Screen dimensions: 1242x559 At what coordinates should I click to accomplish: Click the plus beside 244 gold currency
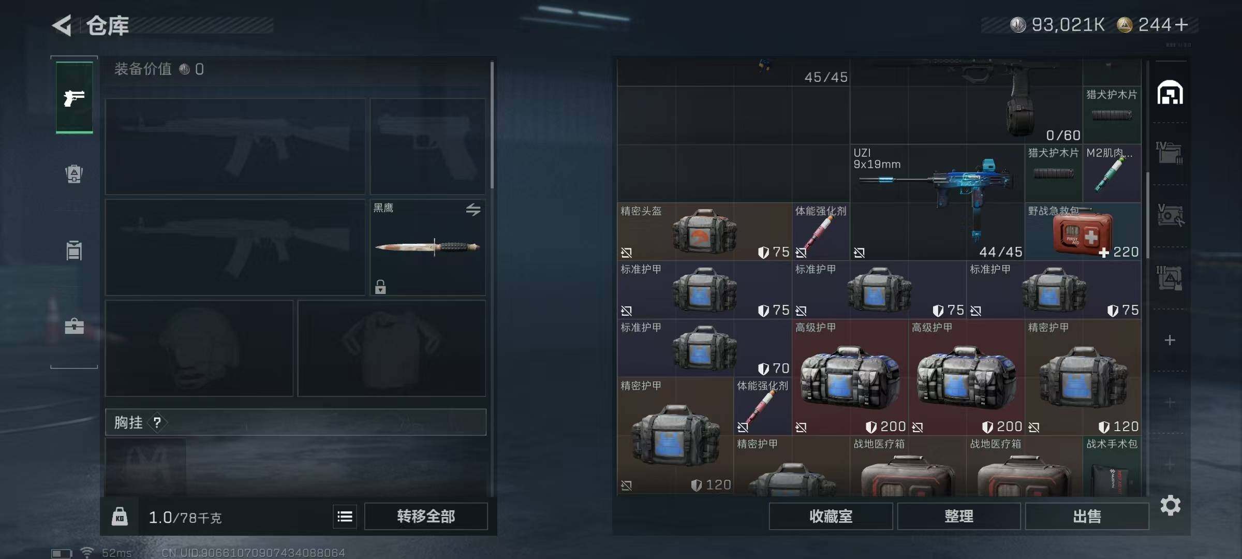1181,24
